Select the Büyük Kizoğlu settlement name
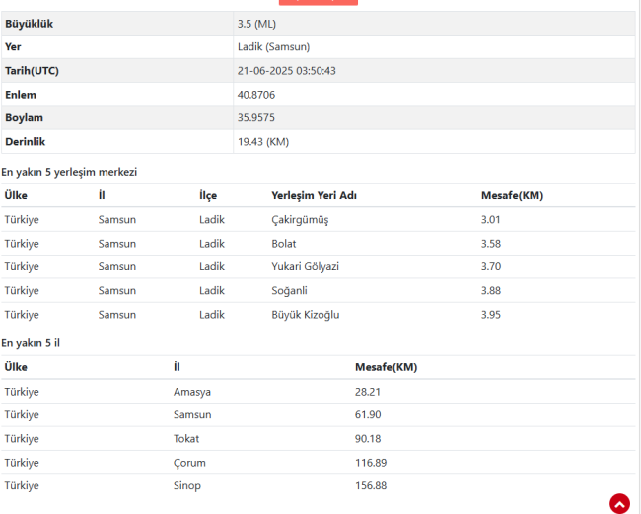This screenshot has height=514, width=641. [305, 314]
